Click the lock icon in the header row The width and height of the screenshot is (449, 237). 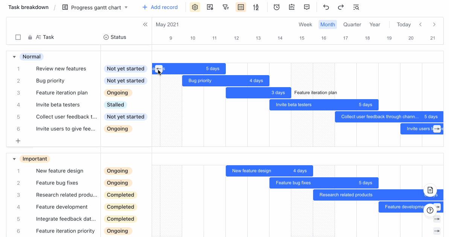(30, 37)
